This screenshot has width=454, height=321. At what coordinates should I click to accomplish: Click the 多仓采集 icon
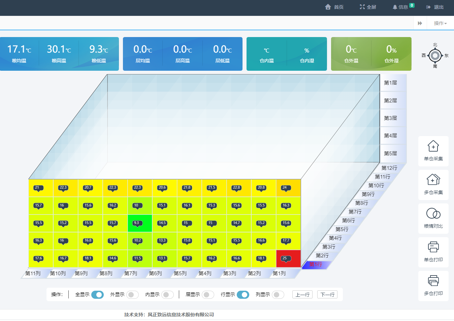click(x=433, y=180)
